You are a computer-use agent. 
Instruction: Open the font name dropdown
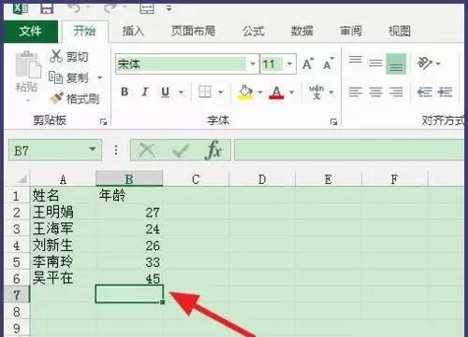point(253,64)
